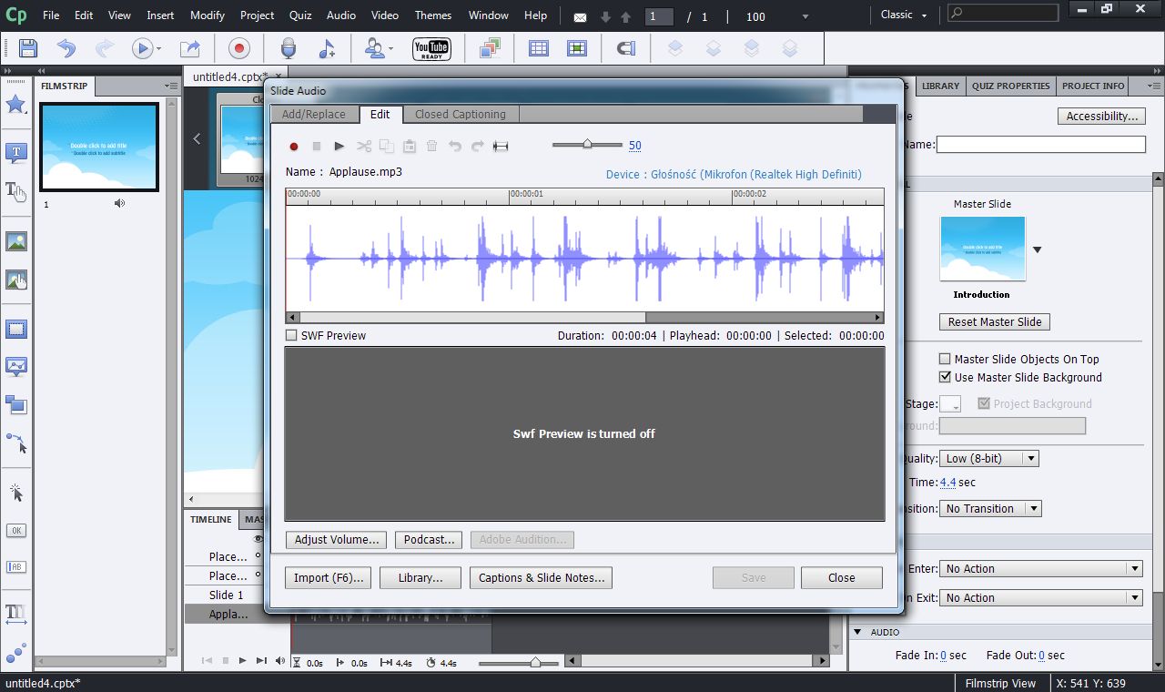Click the YouTube Ready publish icon
1165x692 pixels.
(x=431, y=48)
